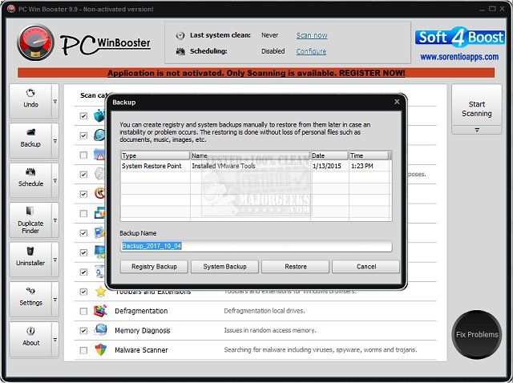Maximize the PC Win Booster window
Screen dimensions: 513x383
click(492, 9)
